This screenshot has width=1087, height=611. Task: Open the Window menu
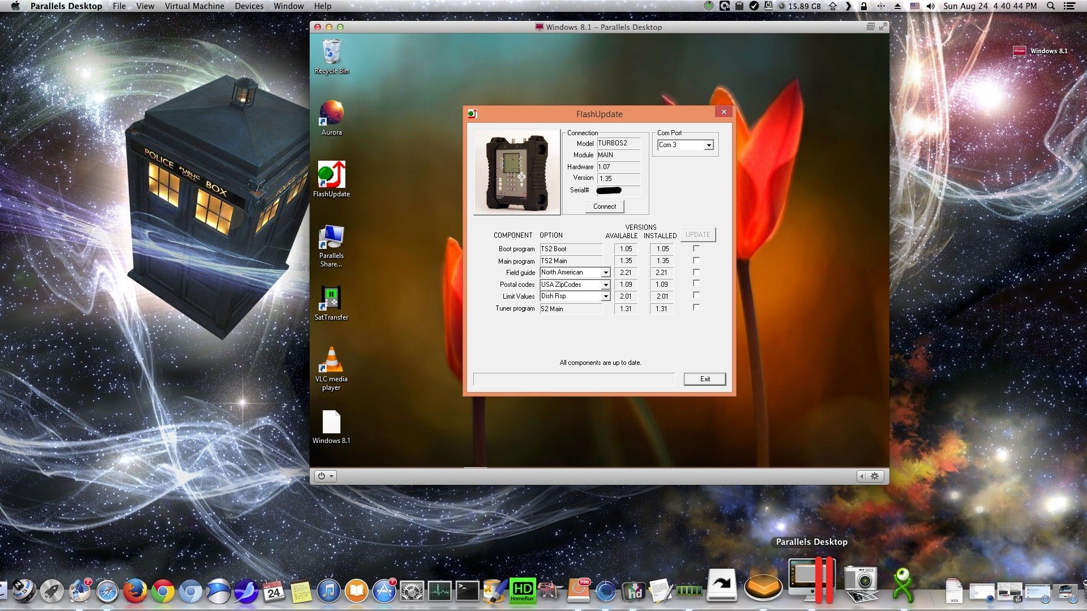[x=289, y=6]
